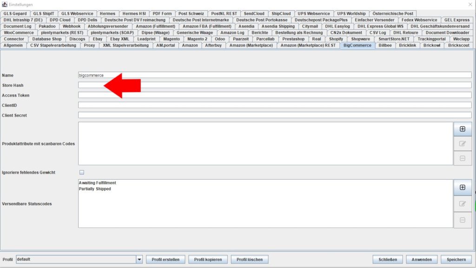Viewport: 476px width, 268px height.
Task: Select the BigCommerce tab
Action: click(x=357, y=46)
